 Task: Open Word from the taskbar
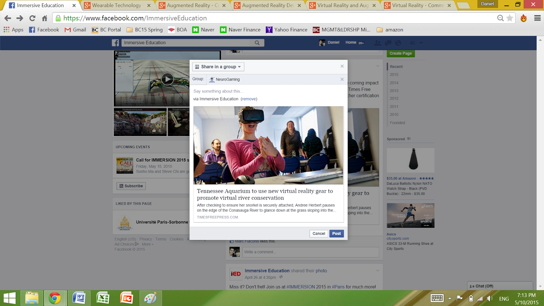click(x=79, y=298)
